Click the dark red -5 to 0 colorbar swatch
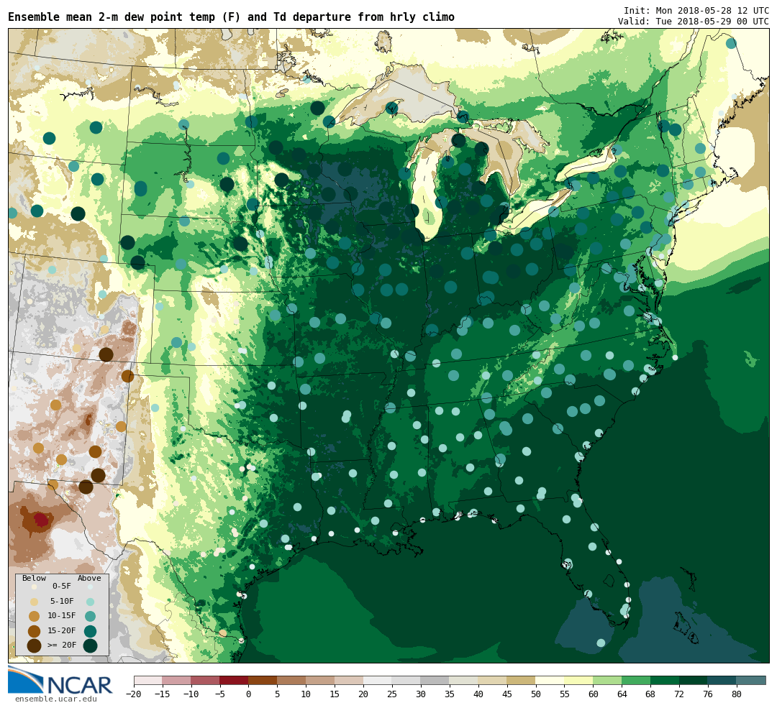 point(234,681)
